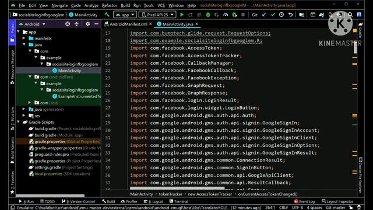
Task: Open the Terminal tool window
Action: click(179, 201)
